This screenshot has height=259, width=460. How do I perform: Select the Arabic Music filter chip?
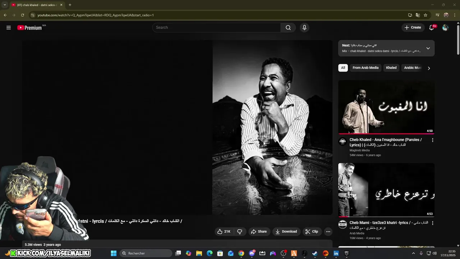click(x=413, y=68)
